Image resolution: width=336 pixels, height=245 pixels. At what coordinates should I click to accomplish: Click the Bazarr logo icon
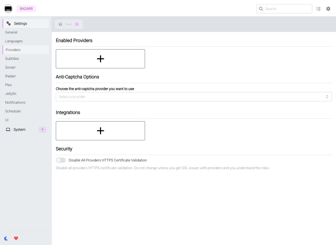click(x=8, y=9)
